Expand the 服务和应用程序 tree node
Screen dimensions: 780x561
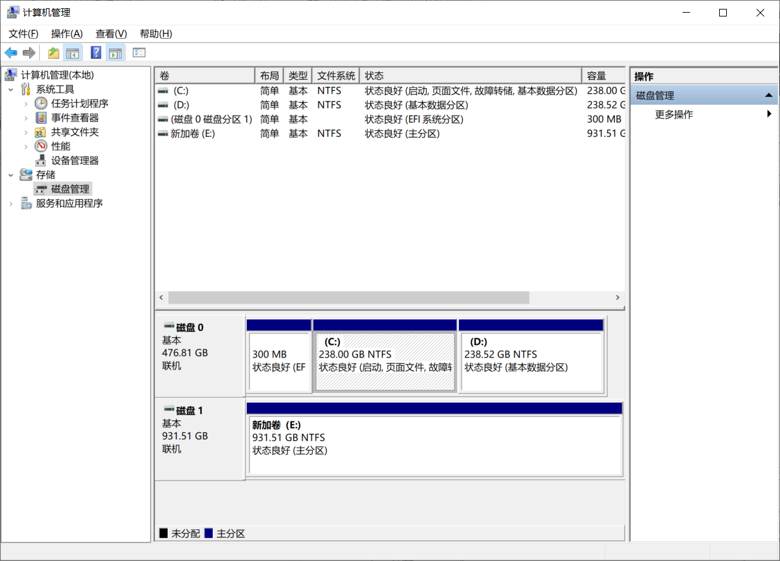click(11, 203)
